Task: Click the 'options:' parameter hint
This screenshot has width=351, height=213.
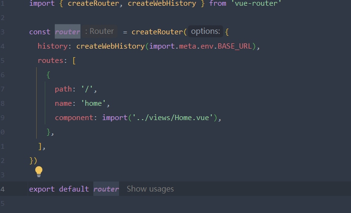Action: tap(205, 31)
